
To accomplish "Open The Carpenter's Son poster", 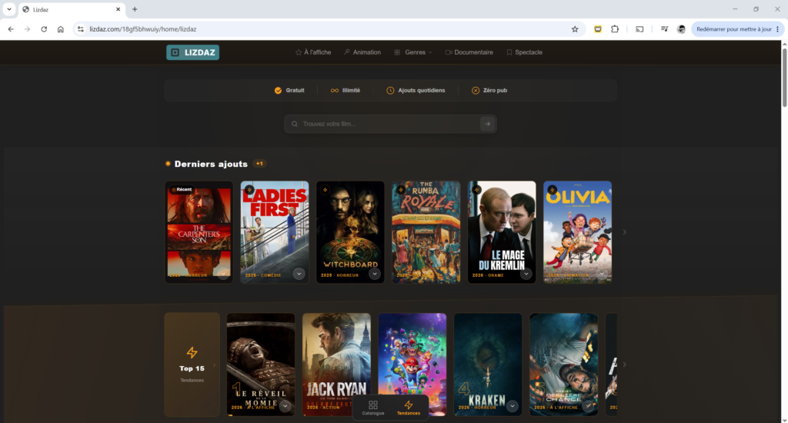I will (199, 232).
